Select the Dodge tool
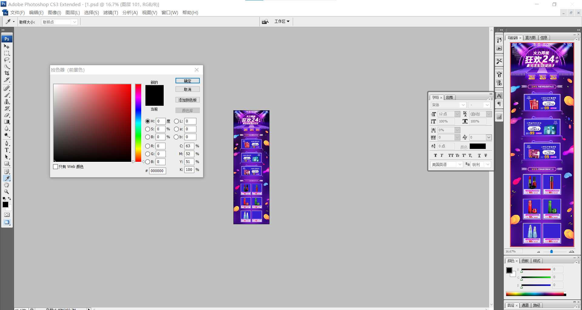This screenshot has height=310, width=582. coord(7,135)
